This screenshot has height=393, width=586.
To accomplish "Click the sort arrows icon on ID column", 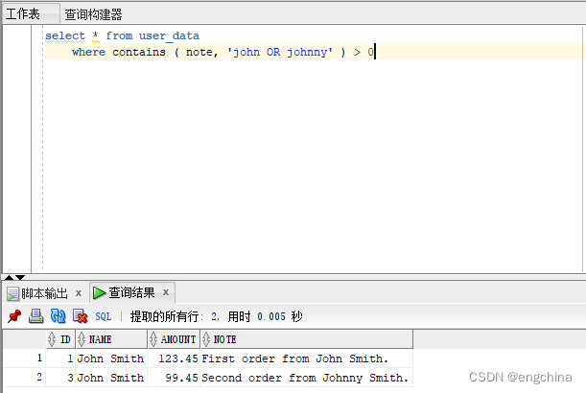I will click(x=52, y=339).
